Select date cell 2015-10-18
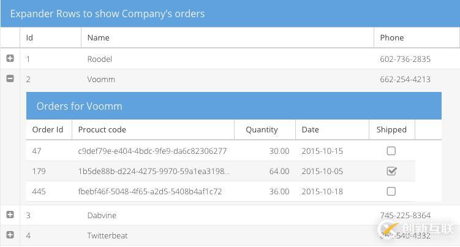Screen dimensions: 460x247 tap(322, 191)
